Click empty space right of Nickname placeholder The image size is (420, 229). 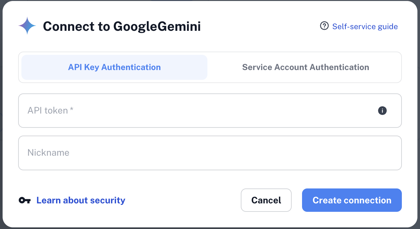tap(227, 153)
